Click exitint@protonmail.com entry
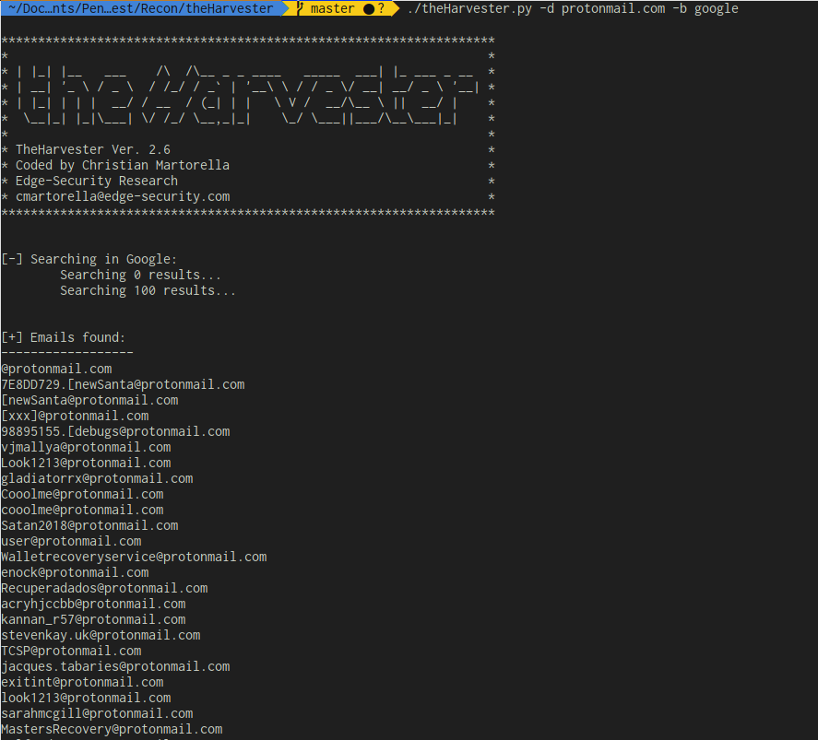The image size is (818, 740). pos(82,682)
